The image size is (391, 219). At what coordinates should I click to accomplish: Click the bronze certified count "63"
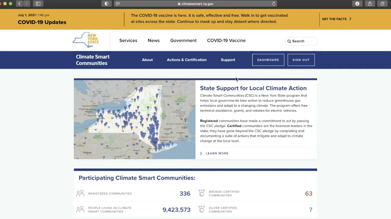click(x=309, y=193)
